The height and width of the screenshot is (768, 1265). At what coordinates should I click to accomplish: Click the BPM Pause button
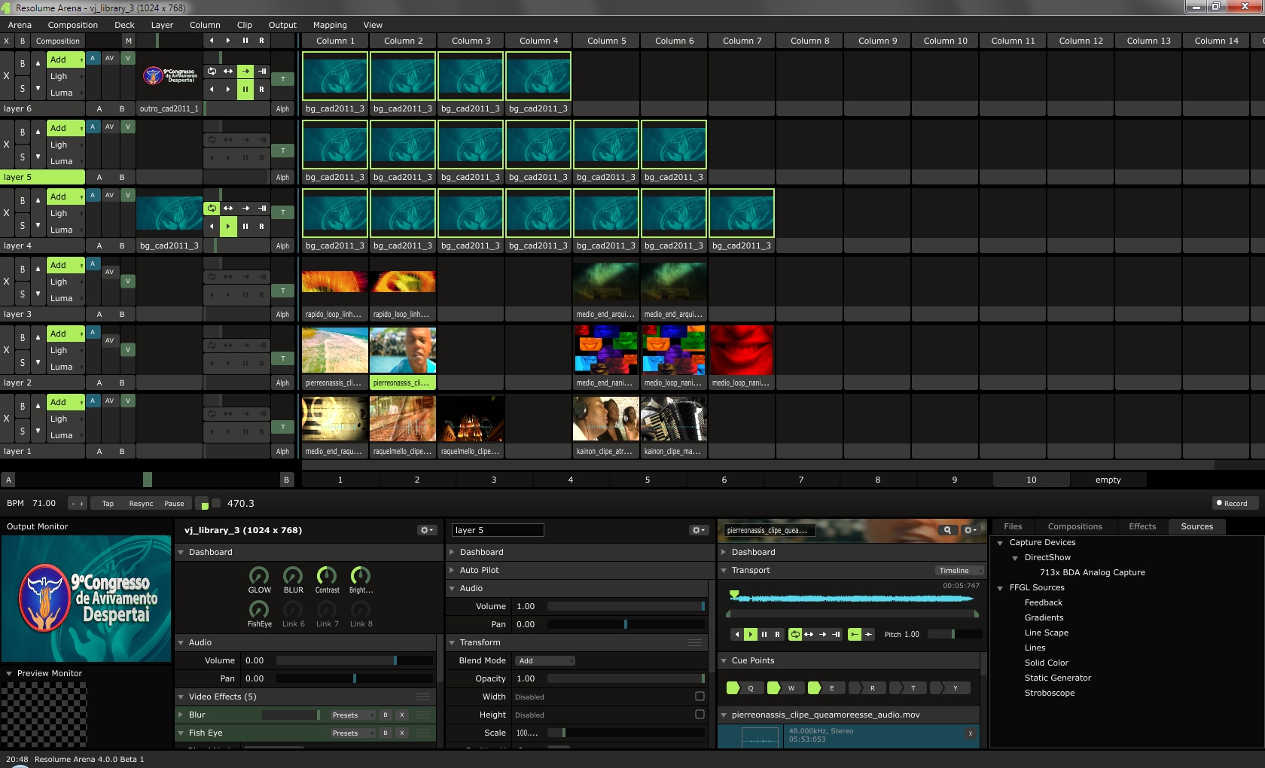coord(174,504)
